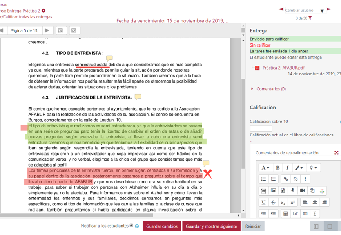Open Práctica 2. AFABUR.pdf file link
Image resolution: width=341 pixels, height=235 pixels.
284,68
